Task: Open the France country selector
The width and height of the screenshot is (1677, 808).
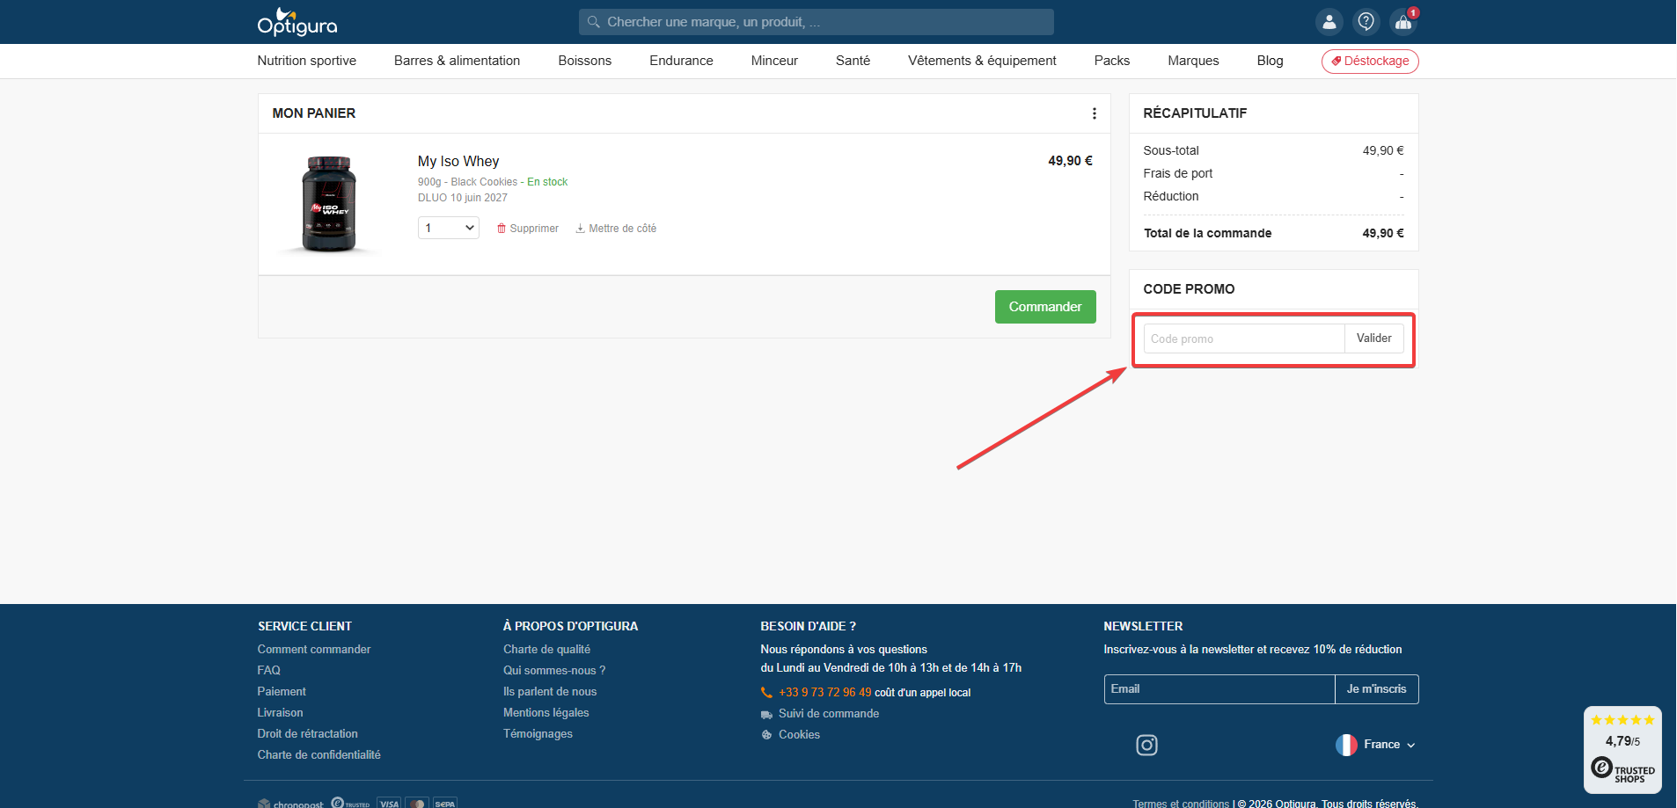Action: [1375, 745]
